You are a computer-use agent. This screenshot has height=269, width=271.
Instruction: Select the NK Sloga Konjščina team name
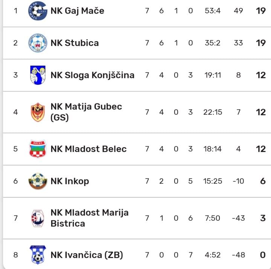click(92, 75)
